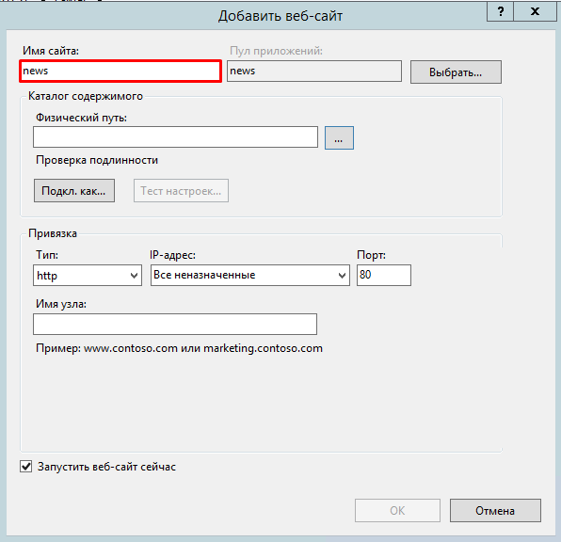Click the Подкл. как... button
This screenshot has width=561, height=542.
click(74, 191)
